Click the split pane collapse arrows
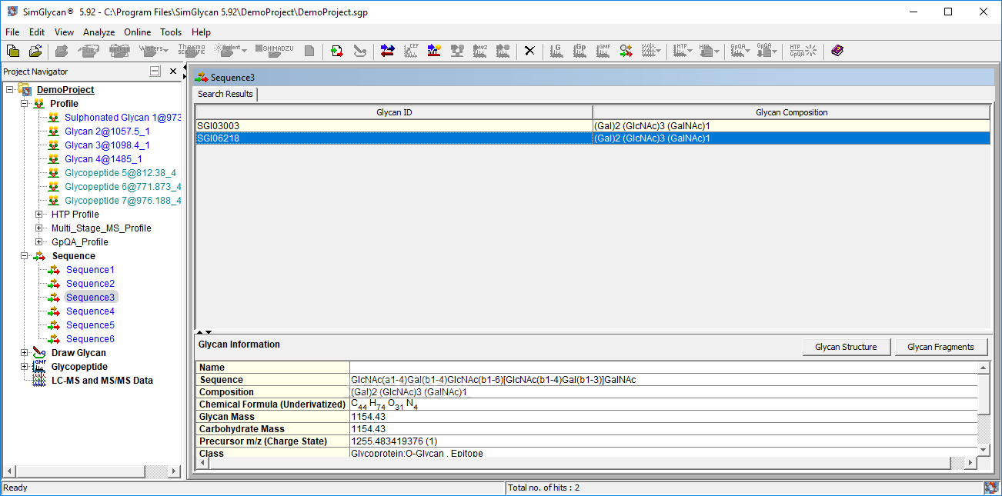 pos(204,331)
